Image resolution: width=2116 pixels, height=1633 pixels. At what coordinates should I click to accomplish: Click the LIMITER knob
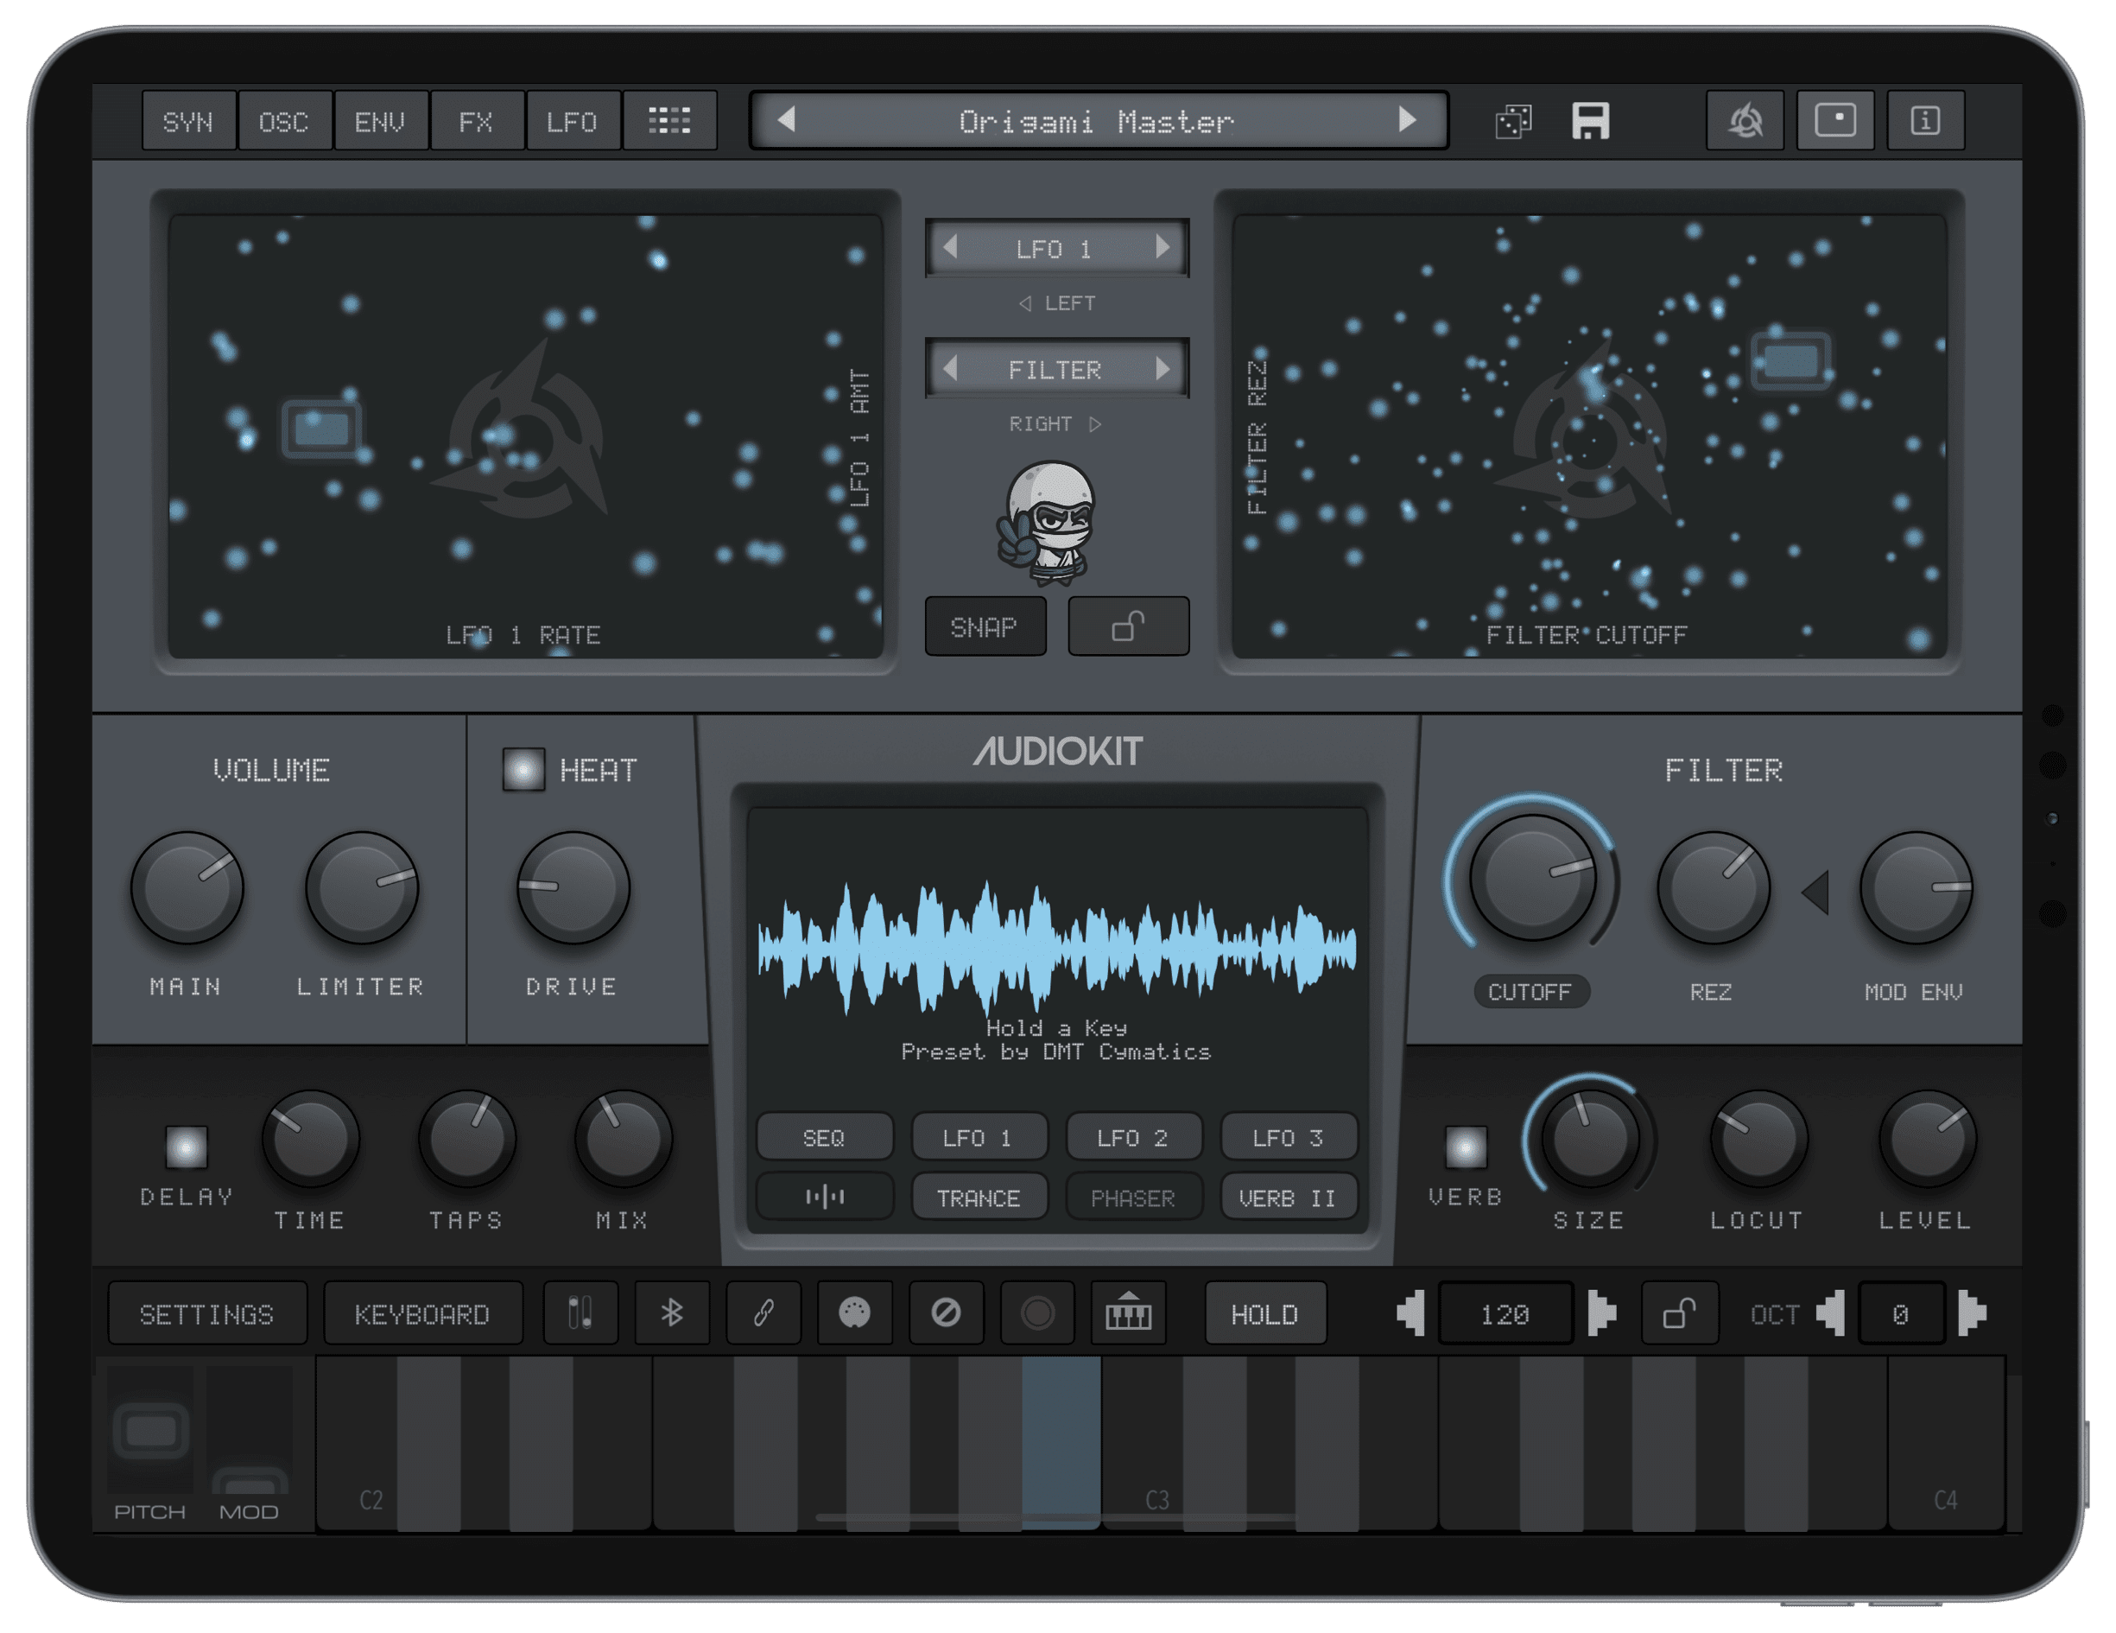click(361, 886)
